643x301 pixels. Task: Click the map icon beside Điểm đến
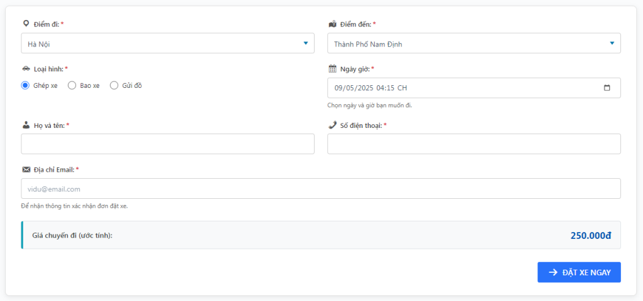[333, 24]
